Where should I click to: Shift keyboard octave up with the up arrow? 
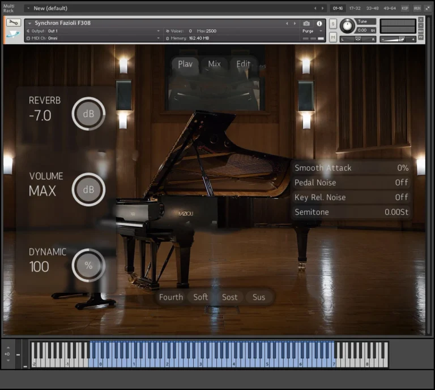click(x=8, y=348)
